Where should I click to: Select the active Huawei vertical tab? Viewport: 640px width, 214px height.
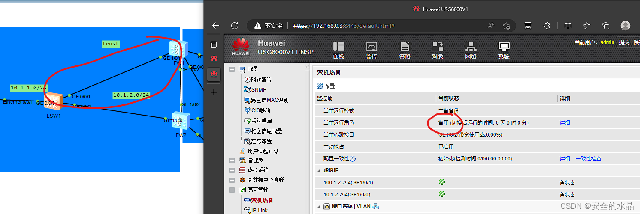point(214,75)
